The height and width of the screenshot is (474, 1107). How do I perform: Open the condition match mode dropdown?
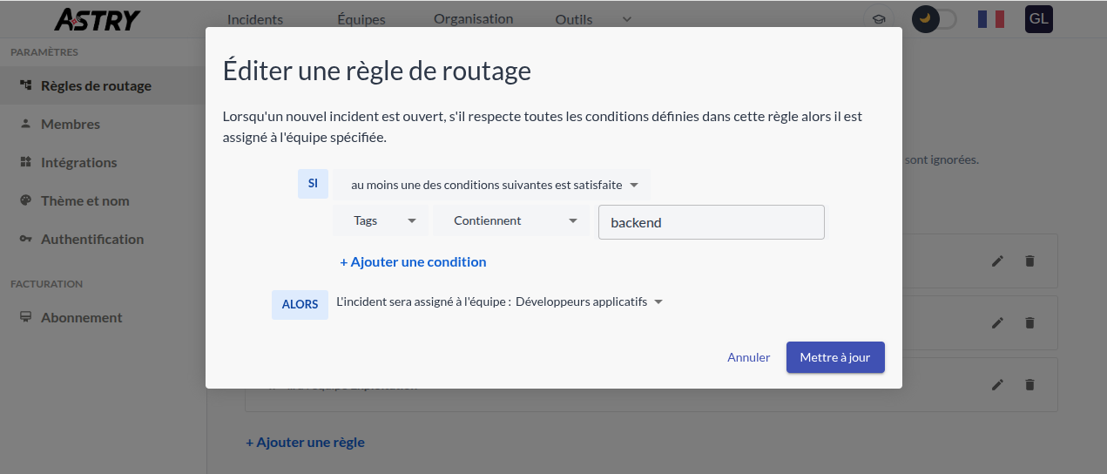click(x=492, y=185)
